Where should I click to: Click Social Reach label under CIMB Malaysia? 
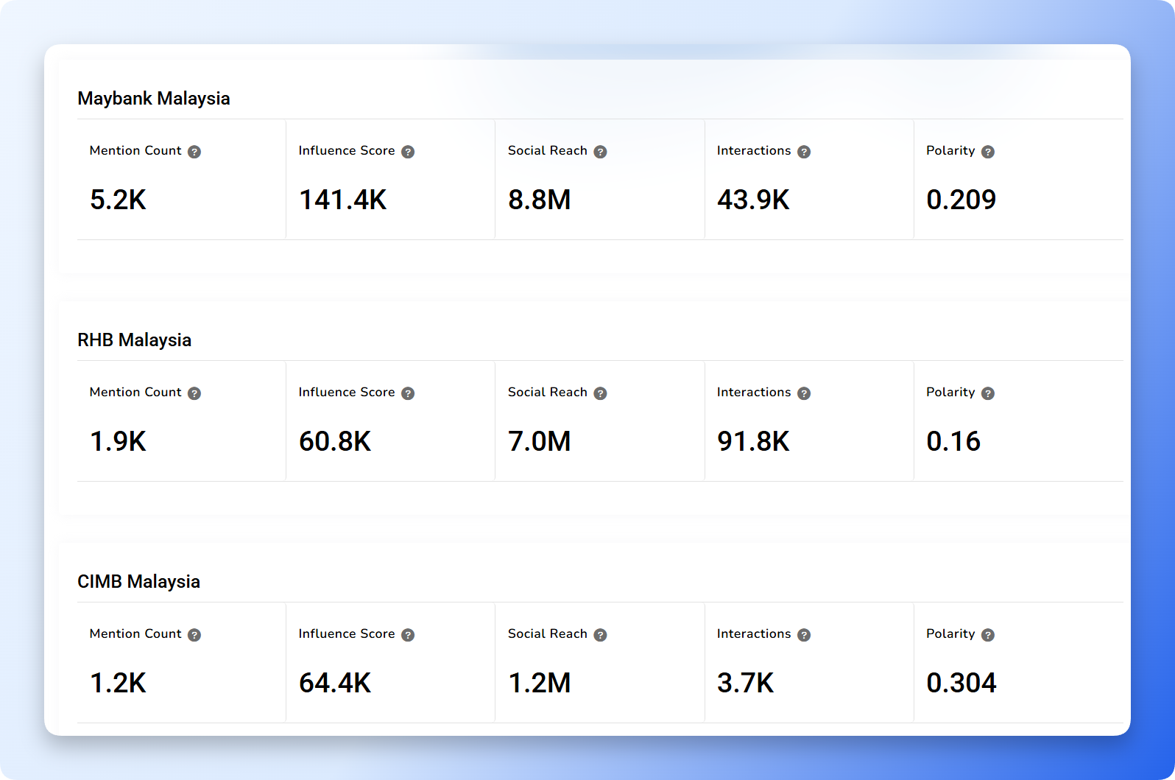point(548,633)
